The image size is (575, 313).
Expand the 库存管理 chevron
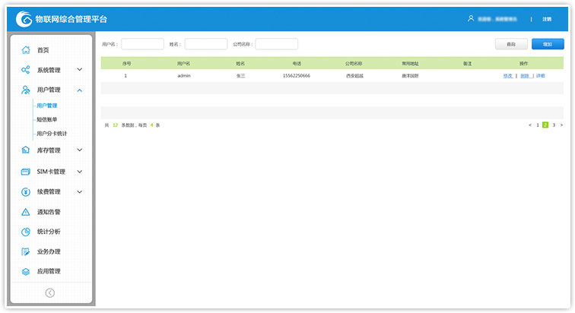[80, 150]
